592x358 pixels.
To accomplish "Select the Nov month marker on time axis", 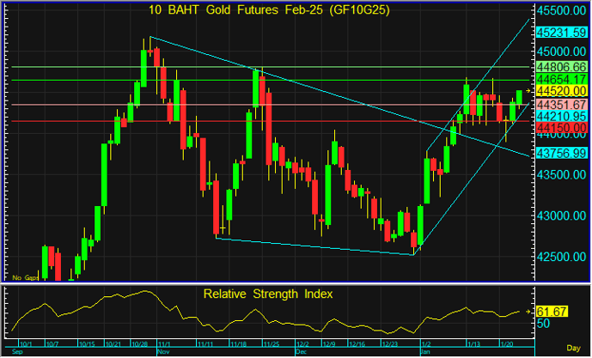I will (162, 352).
